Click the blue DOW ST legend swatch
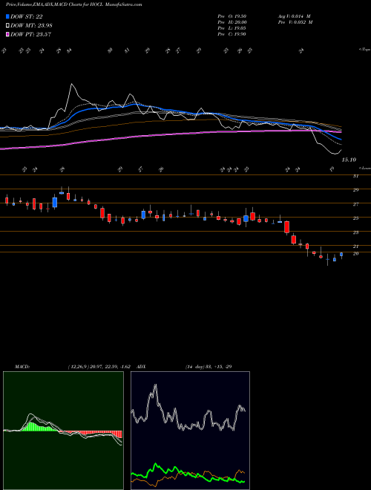The image size is (371, 490). point(7,16)
